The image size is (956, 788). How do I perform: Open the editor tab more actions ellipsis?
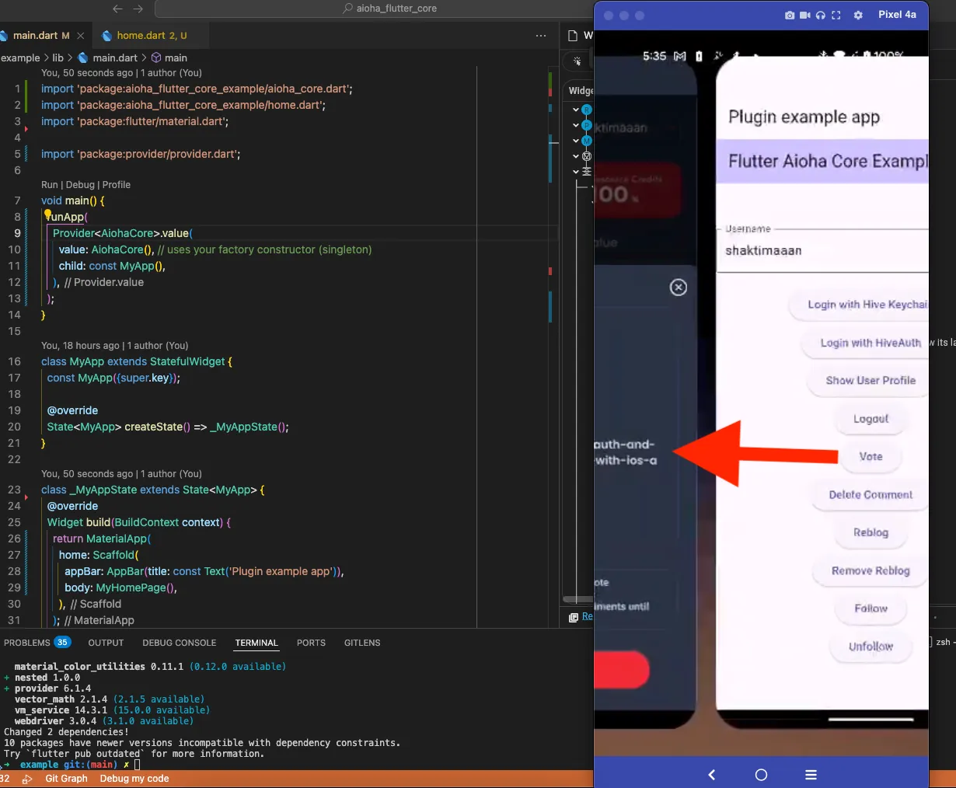click(541, 36)
